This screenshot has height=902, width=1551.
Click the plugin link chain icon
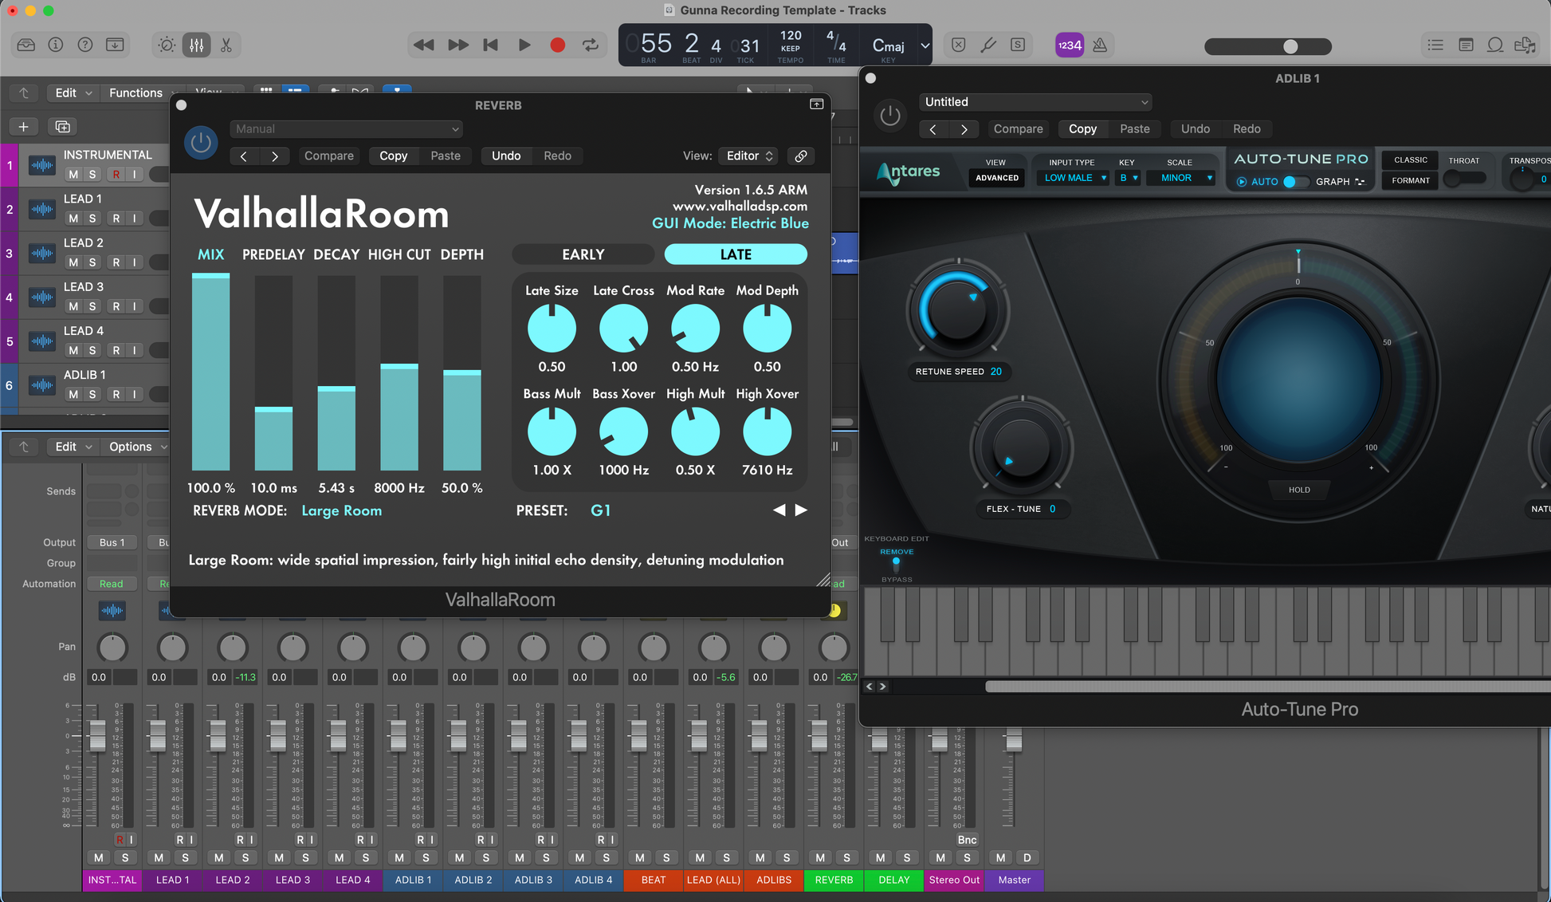[x=800, y=156]
